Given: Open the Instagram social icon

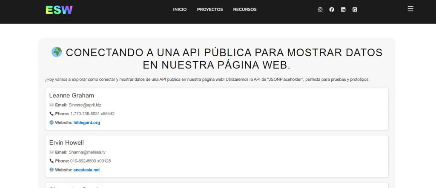Looking at the screenshot, I should point(320,9).
